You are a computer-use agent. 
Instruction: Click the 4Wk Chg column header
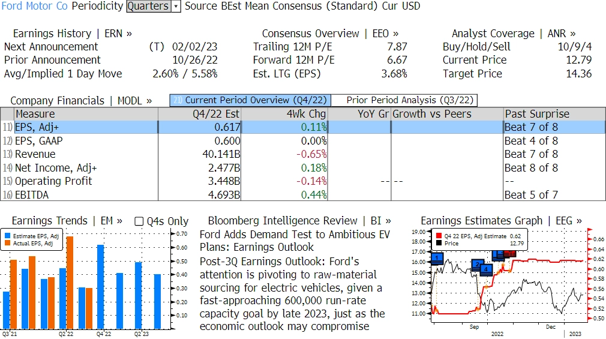(x=284, y=114)
